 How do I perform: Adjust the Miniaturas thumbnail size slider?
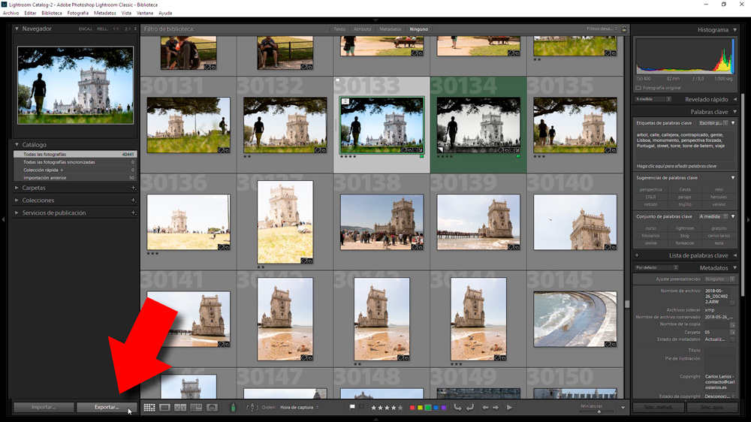(599, 411)
